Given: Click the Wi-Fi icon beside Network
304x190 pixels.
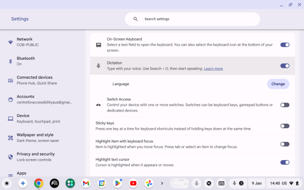Looking at the screenshot, I should pyautogui.click(x=11, y=42).
